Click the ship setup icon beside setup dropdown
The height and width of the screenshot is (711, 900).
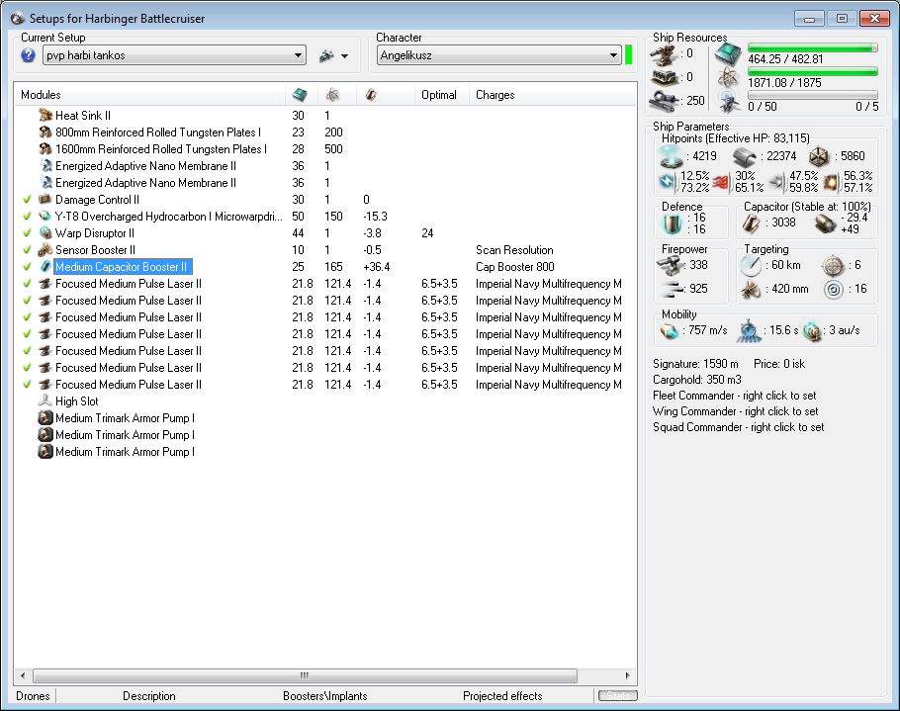coord(326,55)
